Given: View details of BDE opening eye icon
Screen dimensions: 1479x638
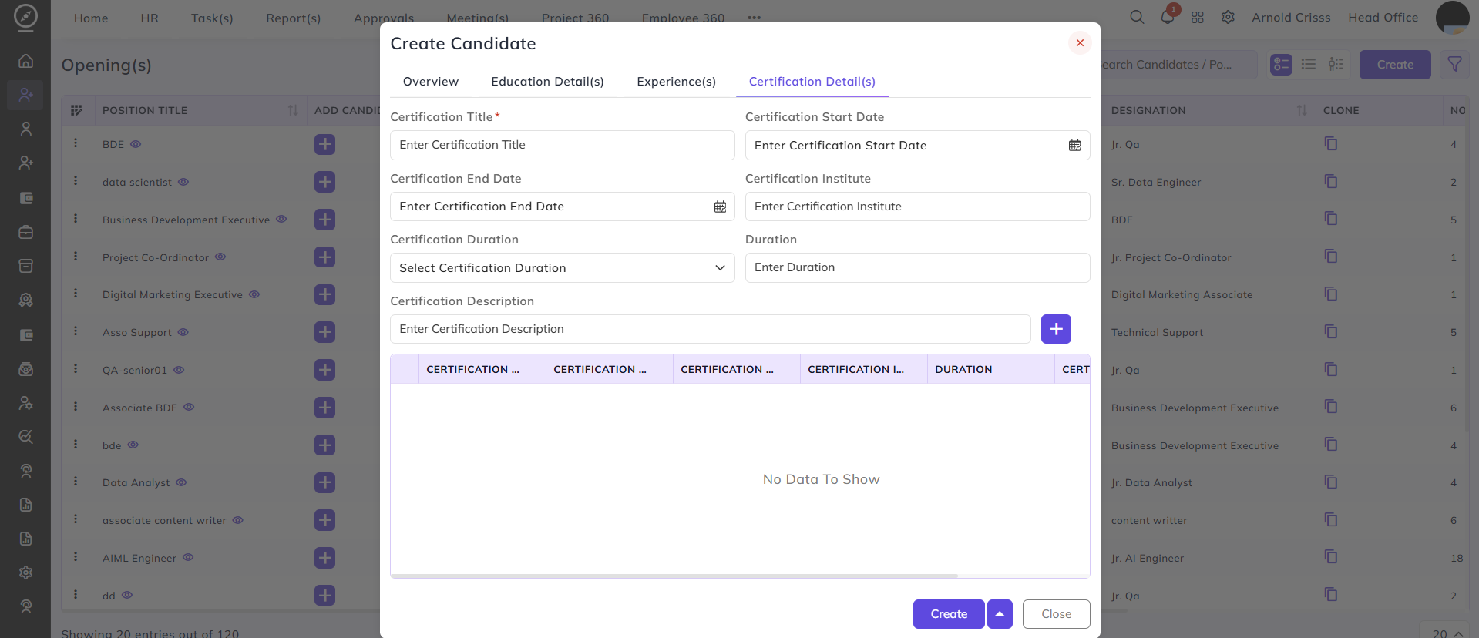Looking at the screenshot, I should click(x=136, y=144).
